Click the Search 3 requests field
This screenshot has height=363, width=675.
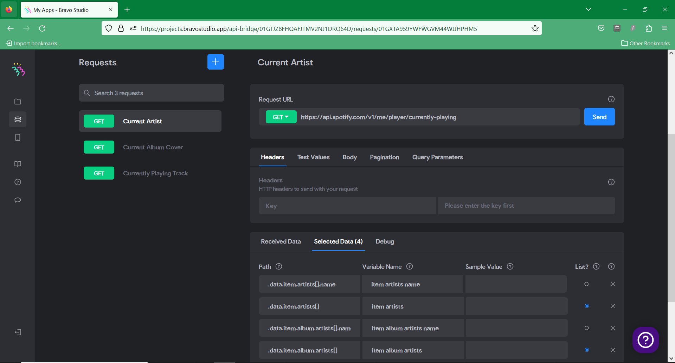152,93
